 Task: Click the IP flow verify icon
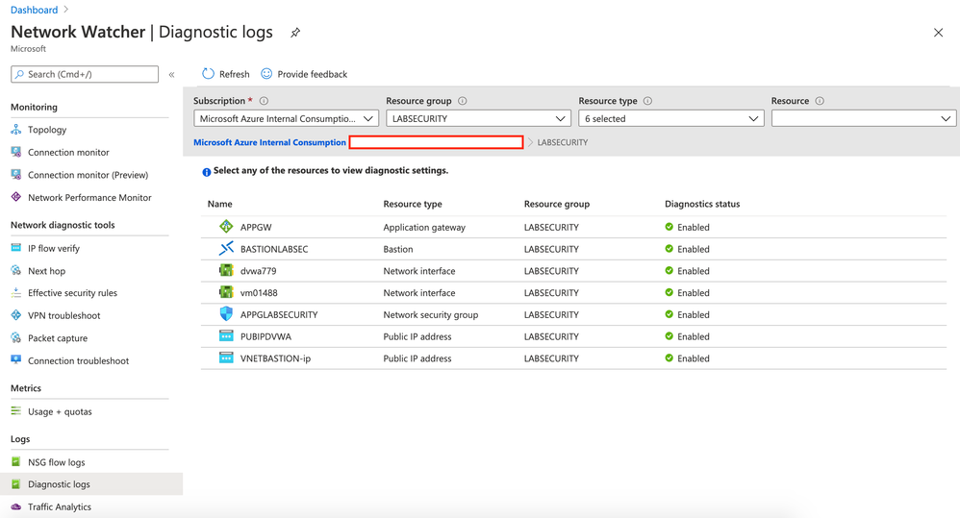[x=16, y=248]
